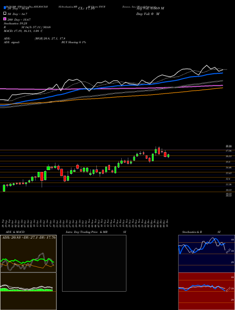The height and width of the screenshot is (310, 235).
Task: Click the 'ADX signal:' label
Action: (x=12, y=42)
